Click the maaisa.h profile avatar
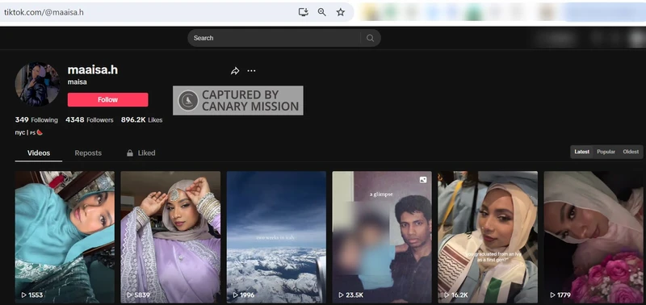646x305 pixels. (37, 85)
